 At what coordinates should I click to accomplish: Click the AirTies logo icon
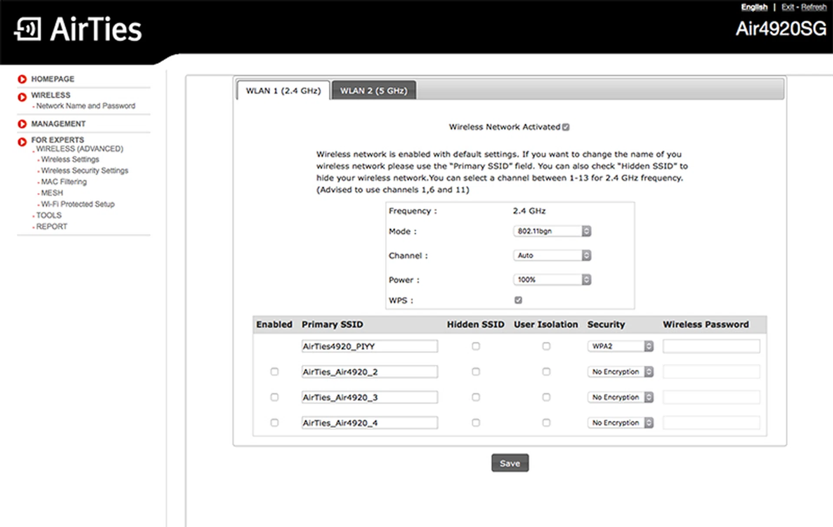tap(28, 29)
